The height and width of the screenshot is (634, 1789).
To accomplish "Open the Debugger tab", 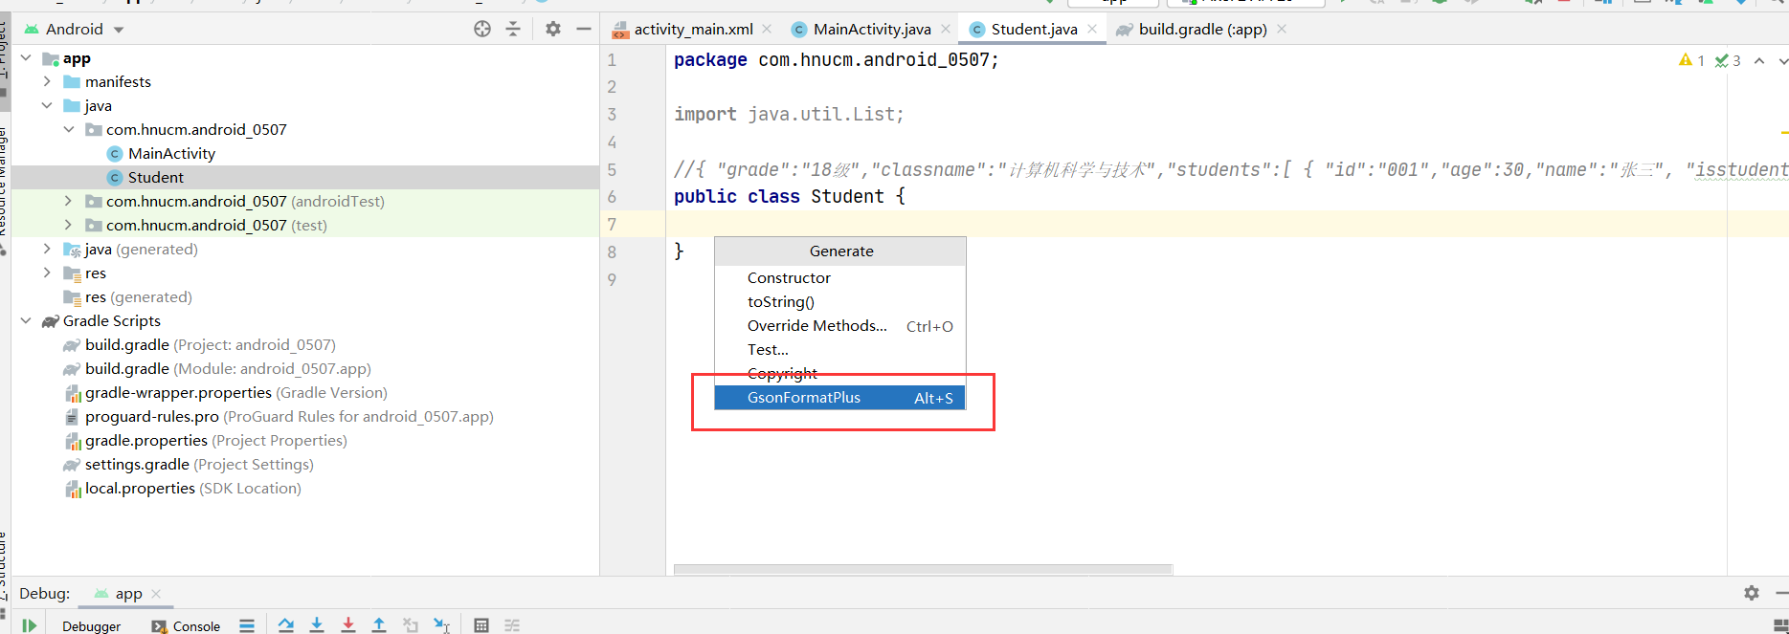I will 92,626.
